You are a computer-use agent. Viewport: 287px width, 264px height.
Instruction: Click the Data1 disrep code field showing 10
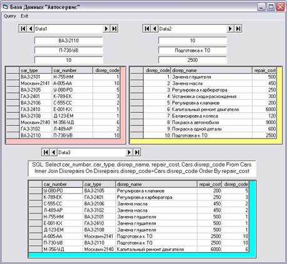coord(69,60)
